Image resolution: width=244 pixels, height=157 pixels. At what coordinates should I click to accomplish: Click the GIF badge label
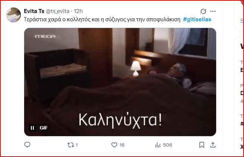point(44,128)
